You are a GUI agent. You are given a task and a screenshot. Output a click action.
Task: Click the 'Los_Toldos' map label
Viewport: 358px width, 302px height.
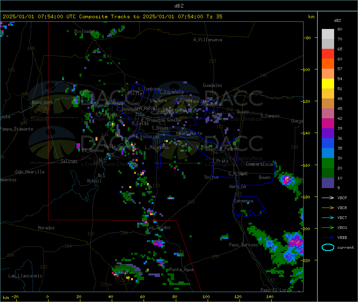pos(158,227)
